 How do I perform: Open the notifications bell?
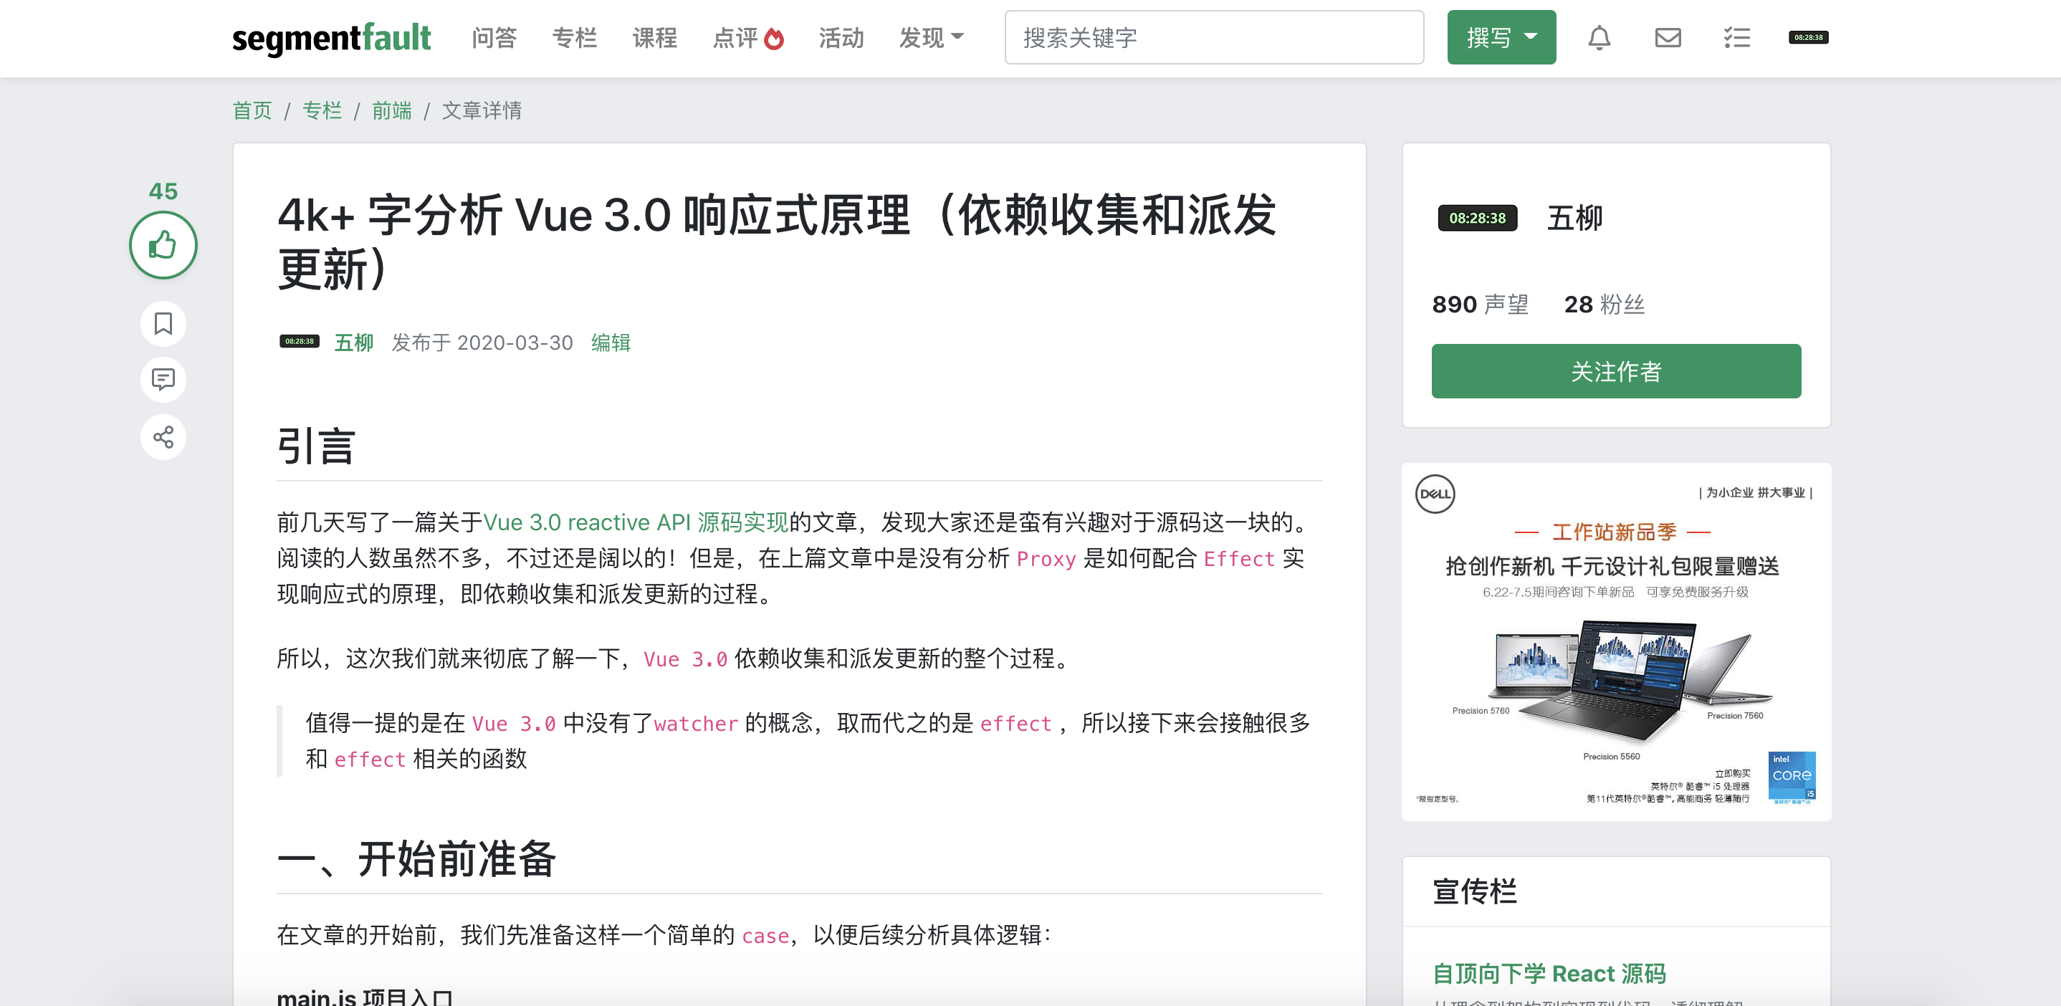coord(1599,37)
